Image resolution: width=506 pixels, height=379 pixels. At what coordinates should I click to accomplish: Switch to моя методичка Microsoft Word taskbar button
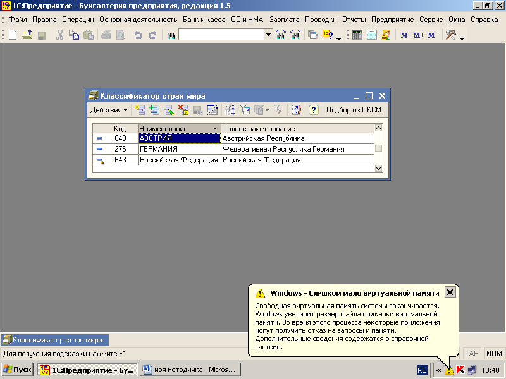point(190,370)
